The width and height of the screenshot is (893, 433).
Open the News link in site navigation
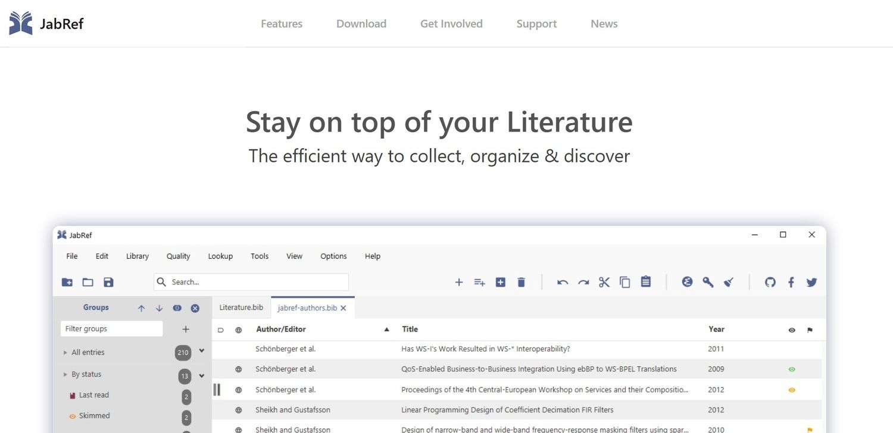604,24
